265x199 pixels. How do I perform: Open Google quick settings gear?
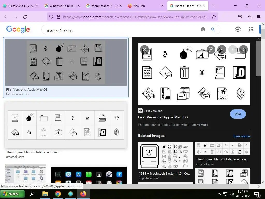238,29
